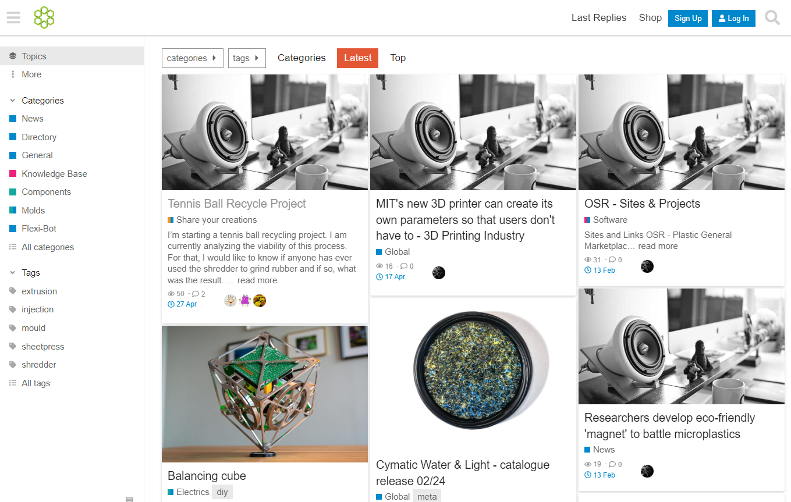Click the extrusion tag icon

point(13,291)
